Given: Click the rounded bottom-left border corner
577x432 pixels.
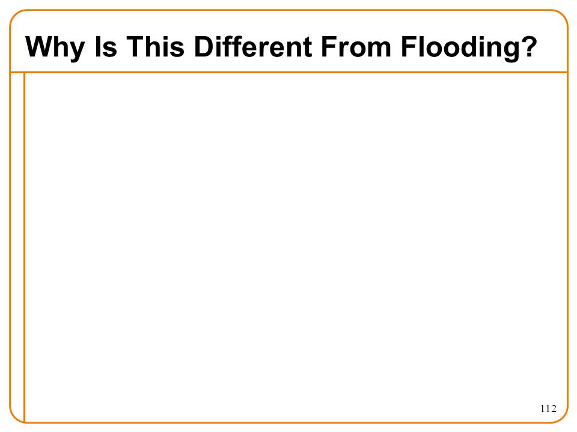Looking at the screenshot, I should [x=14, y=418].
